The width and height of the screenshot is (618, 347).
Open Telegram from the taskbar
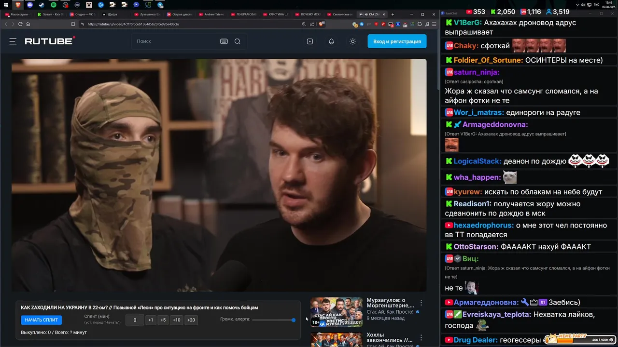point(160,5)
